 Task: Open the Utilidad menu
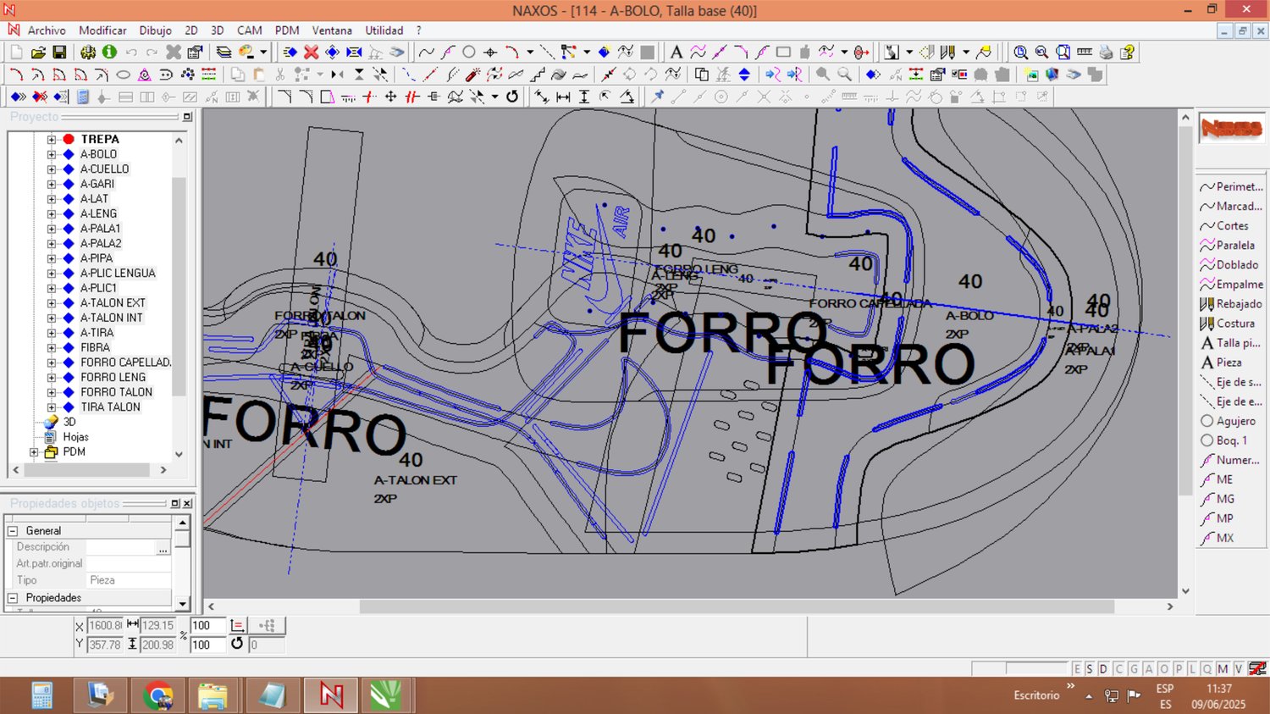coord(384,30)
